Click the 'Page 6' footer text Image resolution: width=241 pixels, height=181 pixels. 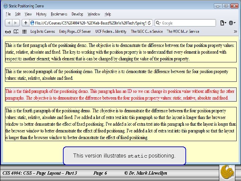100,173
